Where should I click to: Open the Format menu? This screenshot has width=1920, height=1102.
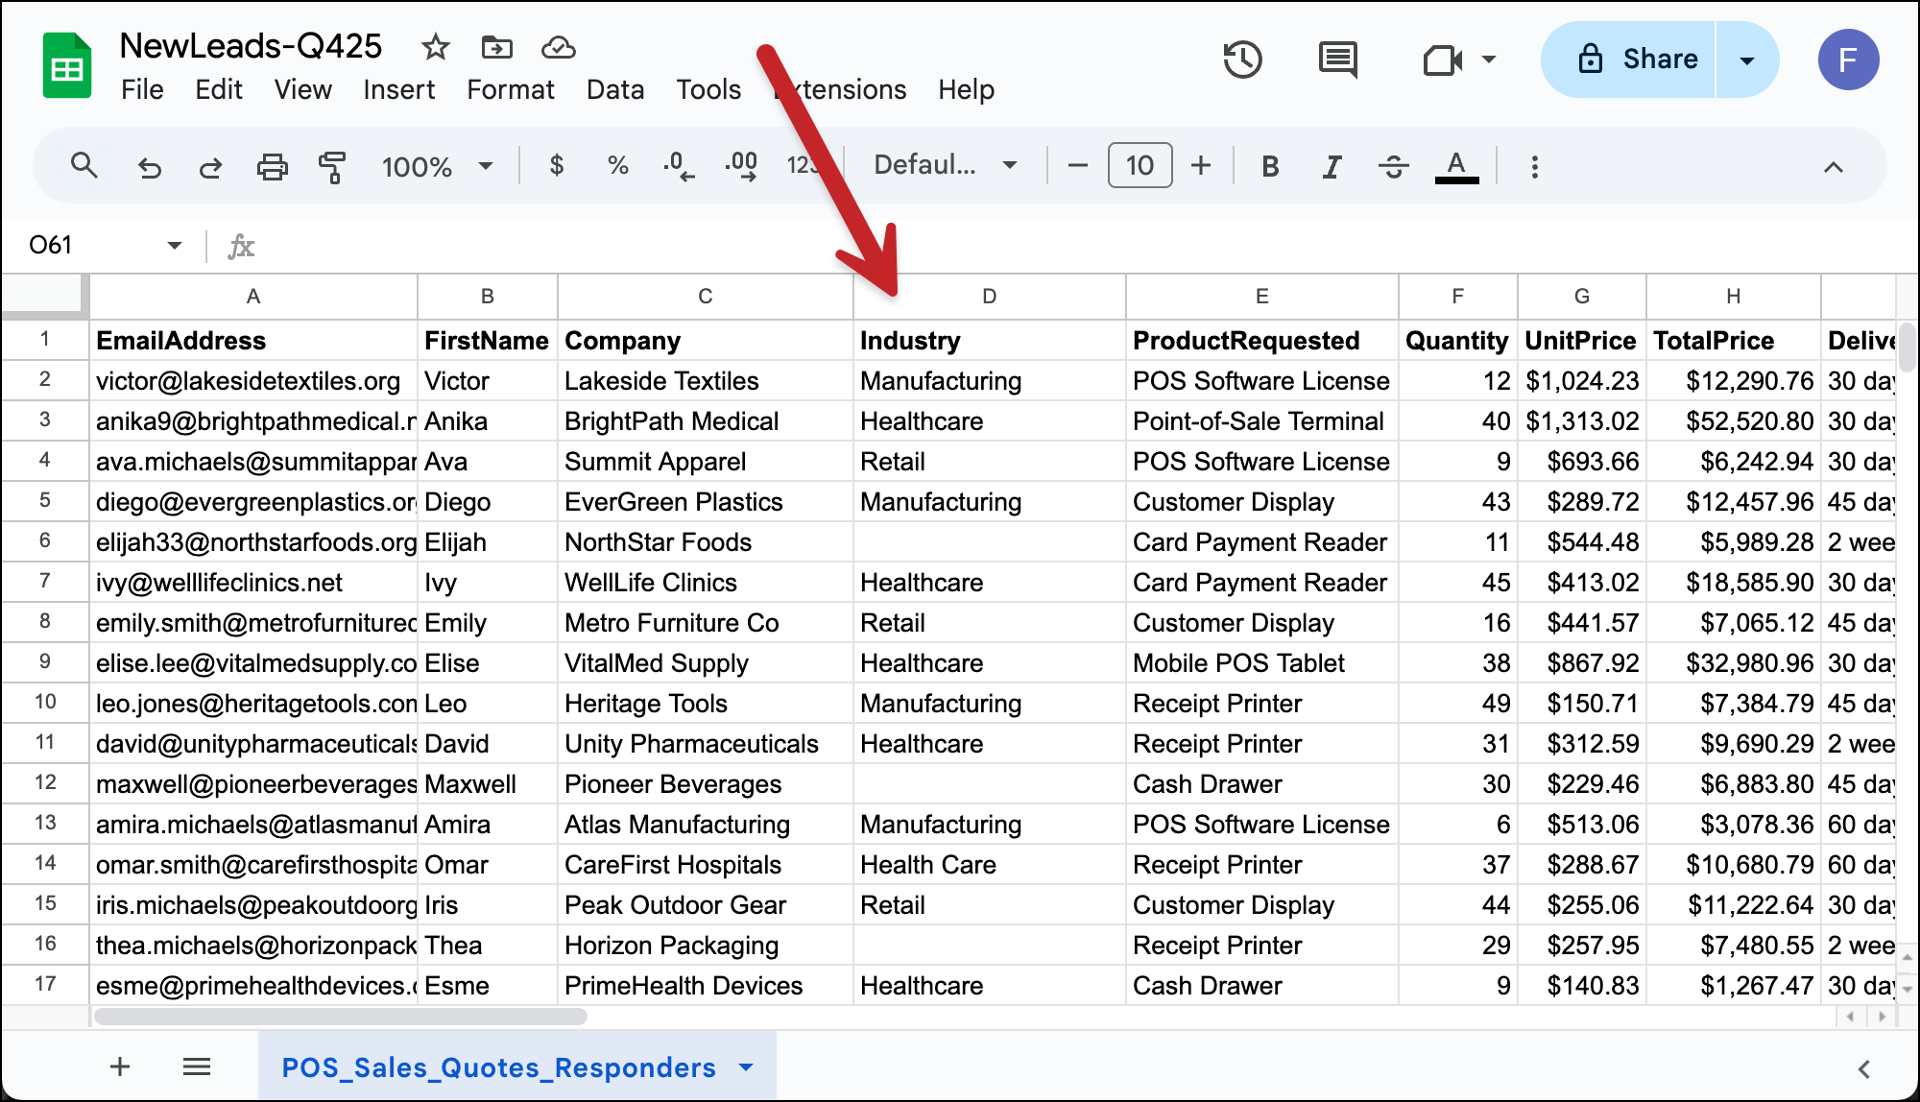point(510,89)
